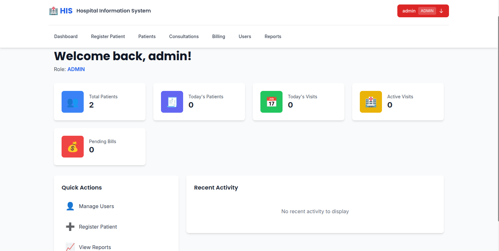Image resolution: width=499 pixels, height=251 pixels.
Task: Open the Patients nav item
Action: 147,36
